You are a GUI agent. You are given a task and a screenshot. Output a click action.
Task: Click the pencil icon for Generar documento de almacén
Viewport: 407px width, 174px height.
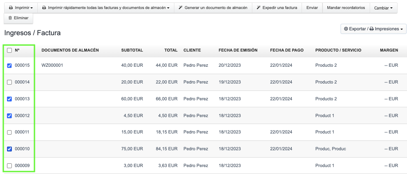[x=181, y=8]
